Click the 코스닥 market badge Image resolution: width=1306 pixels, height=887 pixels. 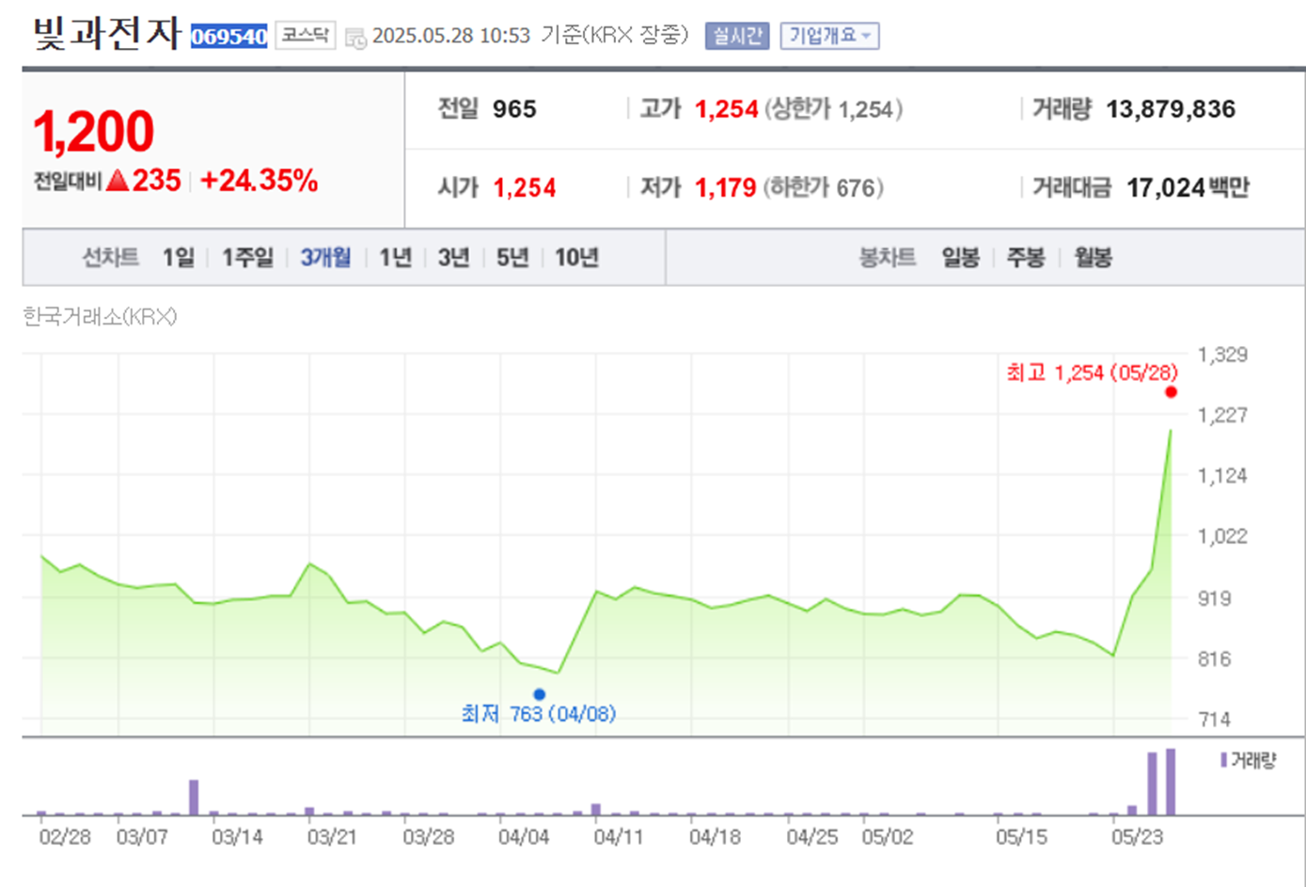306,36
